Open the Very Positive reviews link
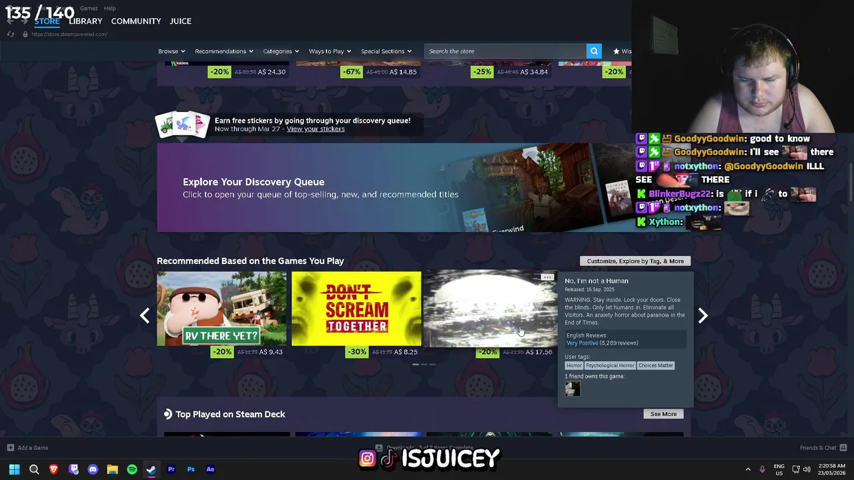 tap(582, 343)
